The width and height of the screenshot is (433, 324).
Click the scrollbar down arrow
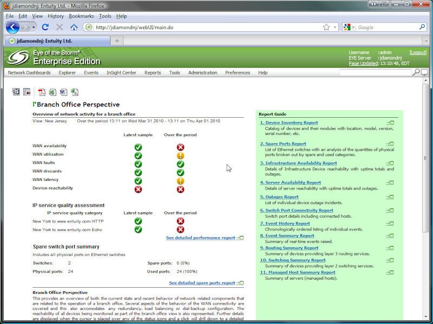pos(426,317)
